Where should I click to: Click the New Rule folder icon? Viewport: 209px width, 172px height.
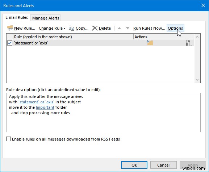click(x=10, y=28)
